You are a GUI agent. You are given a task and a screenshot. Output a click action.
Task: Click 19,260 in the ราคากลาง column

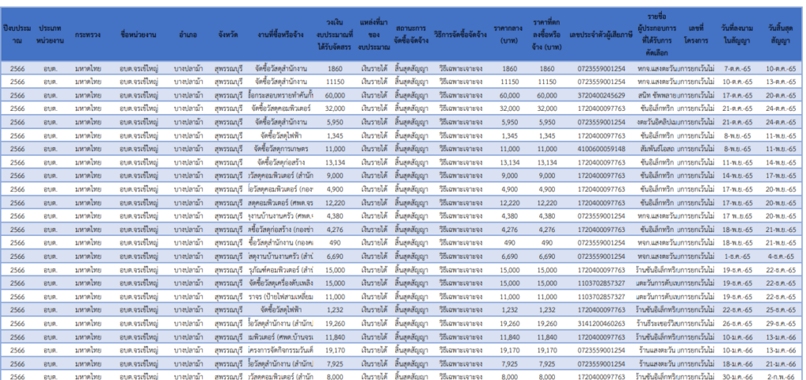point(509,323)
